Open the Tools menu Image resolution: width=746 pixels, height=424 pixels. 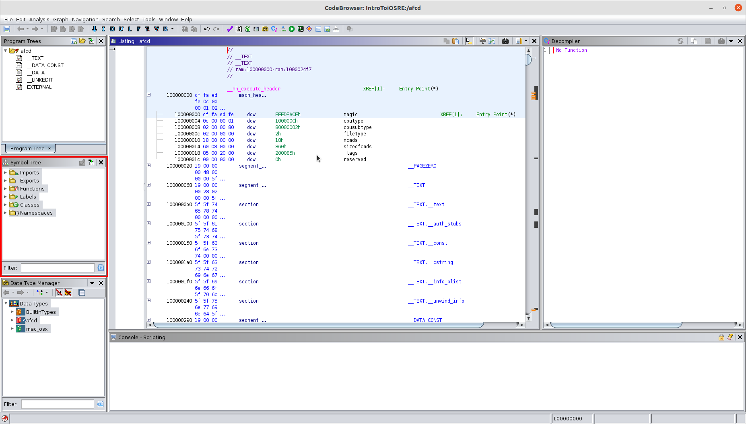148,19
